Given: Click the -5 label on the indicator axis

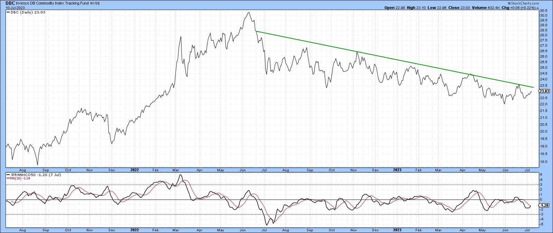Looking at the screenshot, I should (542, 224).
